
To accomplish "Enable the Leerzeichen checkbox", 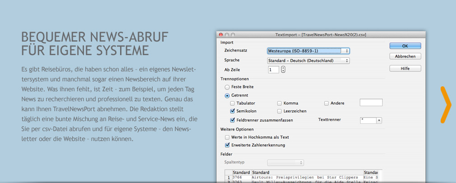I will point(279,111).
